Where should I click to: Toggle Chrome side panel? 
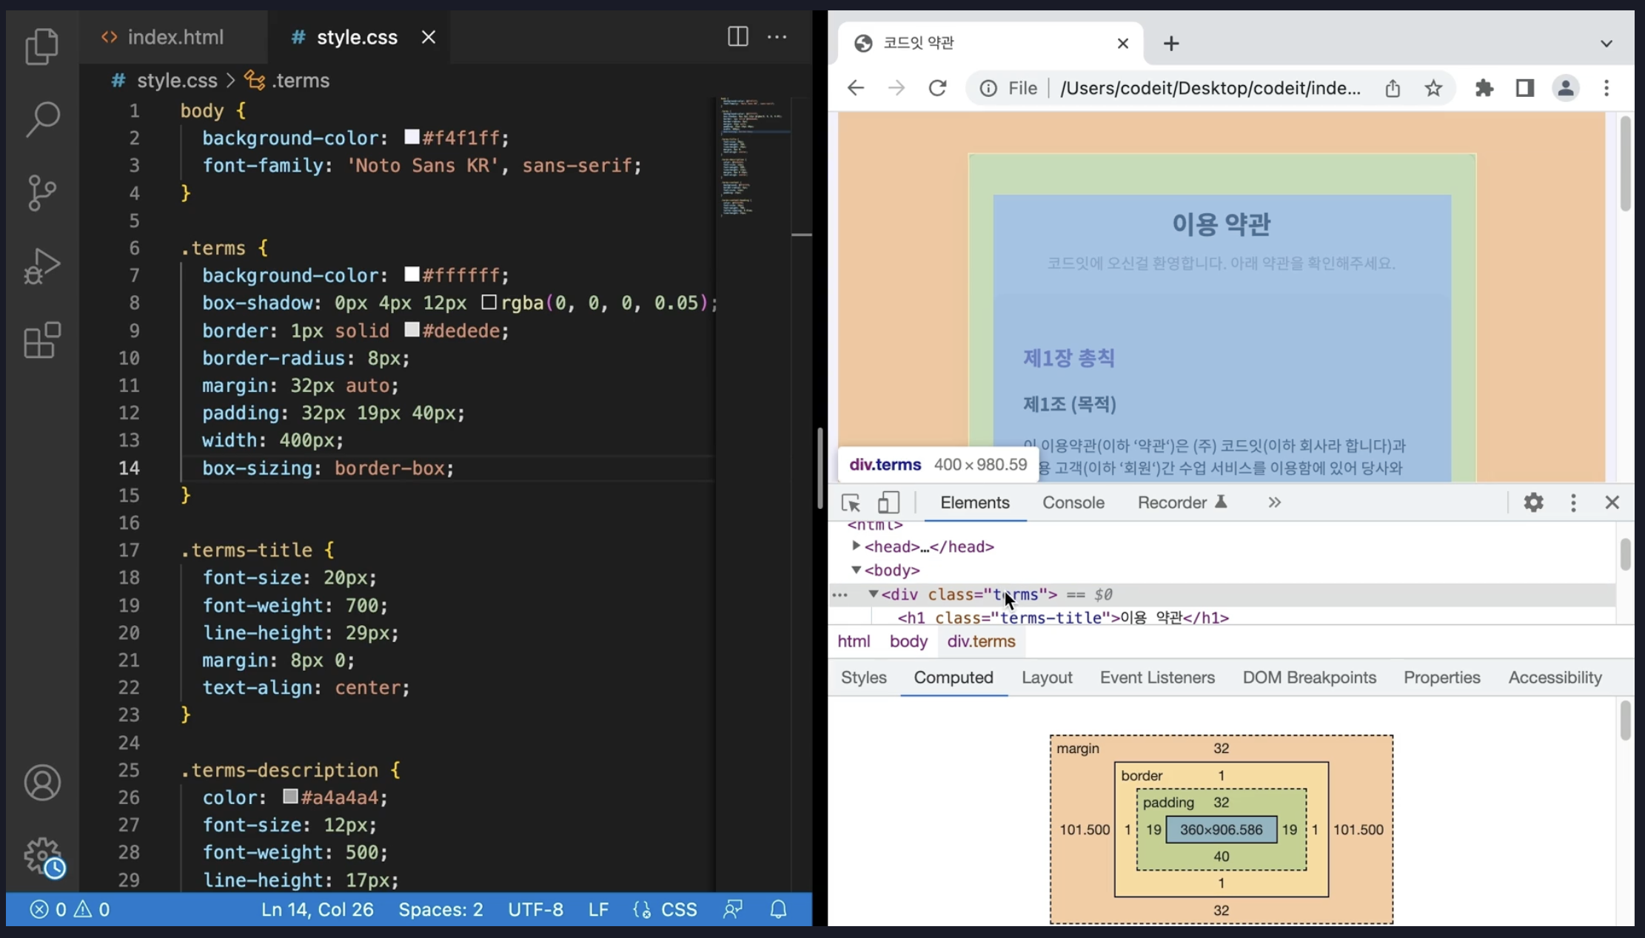(x=1524, y=88)
